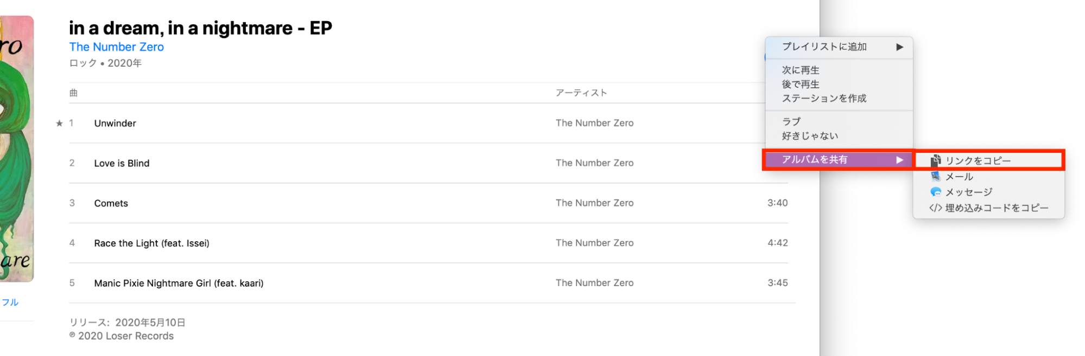The image size is (1085, 356).
Task: Select ステーションを作成 menu entry
Action: point(824,98)
